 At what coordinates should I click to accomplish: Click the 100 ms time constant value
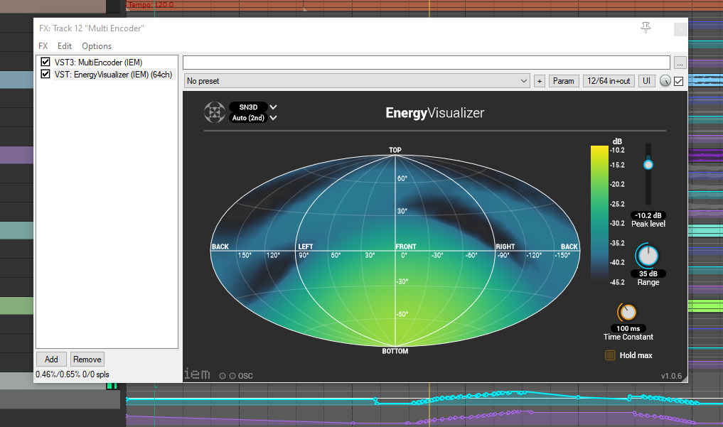628,328
